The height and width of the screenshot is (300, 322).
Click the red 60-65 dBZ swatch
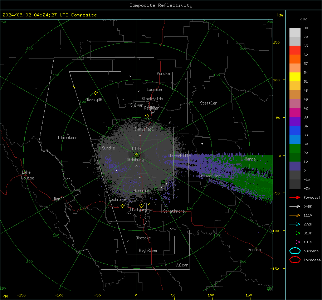295,50
